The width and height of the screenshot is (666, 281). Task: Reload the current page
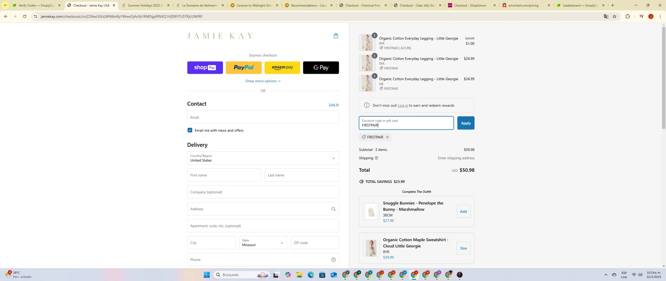(24, 16)
